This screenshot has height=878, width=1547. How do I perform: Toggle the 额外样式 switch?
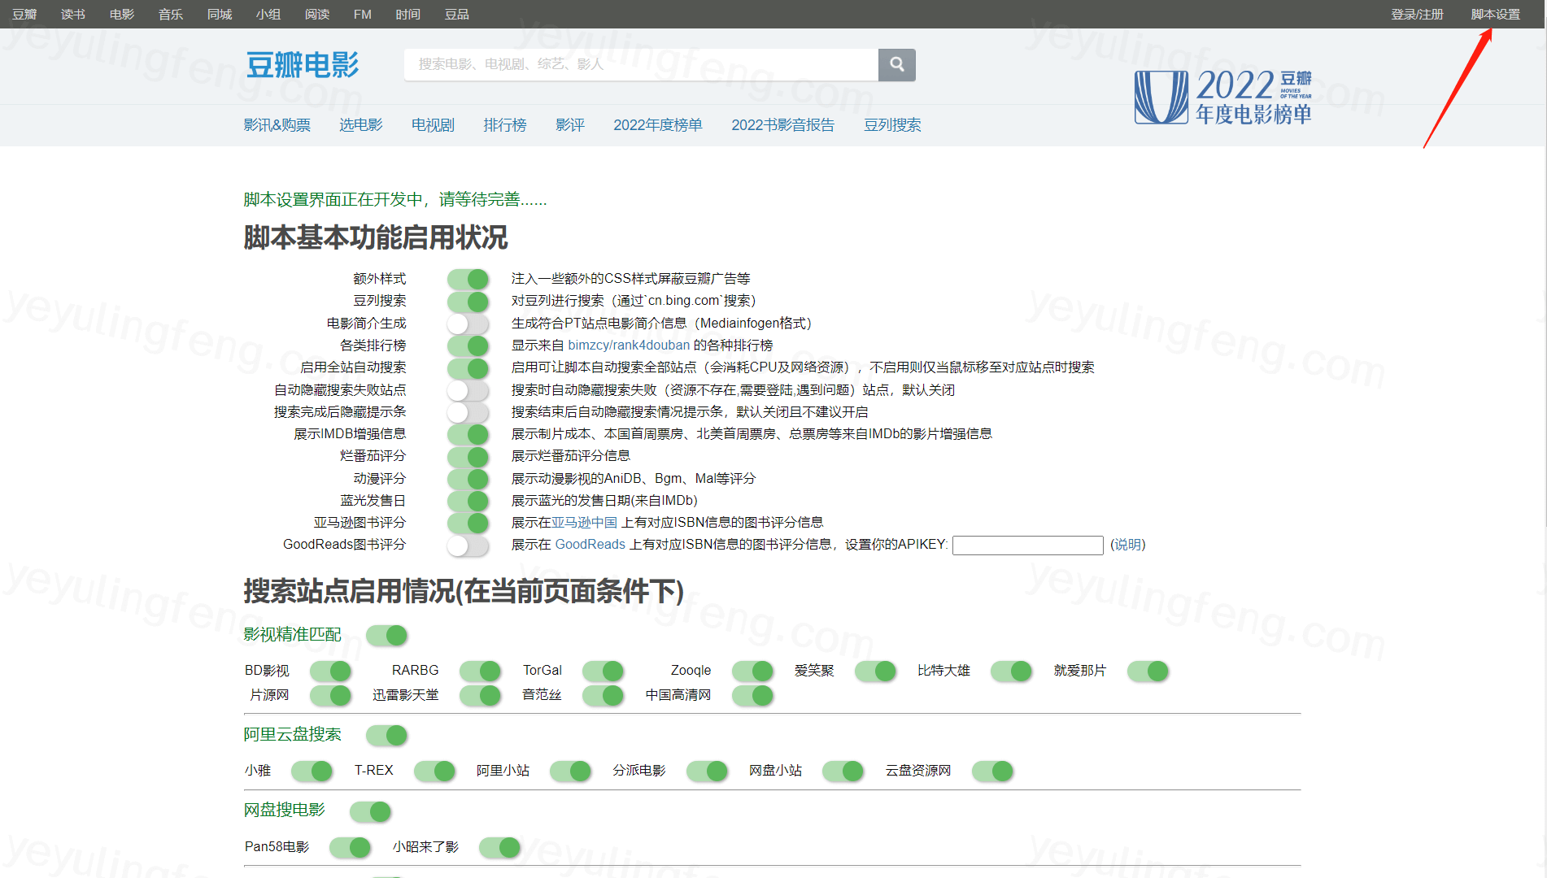[x=468, y=279]
